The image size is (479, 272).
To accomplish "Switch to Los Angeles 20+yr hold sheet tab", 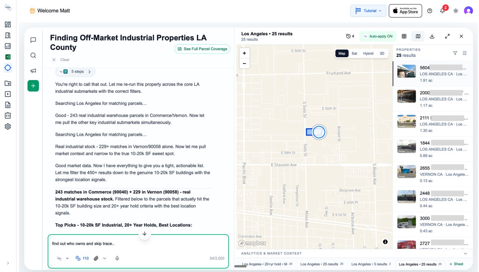I will (266, 264).
